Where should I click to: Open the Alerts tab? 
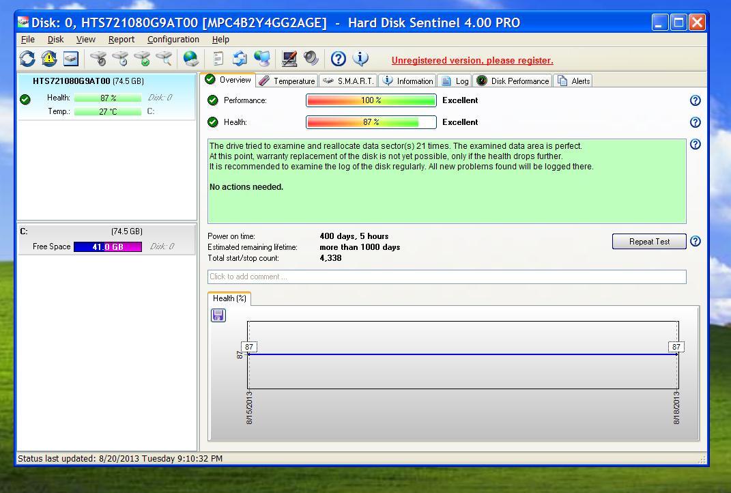pyautogui.click(x=573, y=81)
